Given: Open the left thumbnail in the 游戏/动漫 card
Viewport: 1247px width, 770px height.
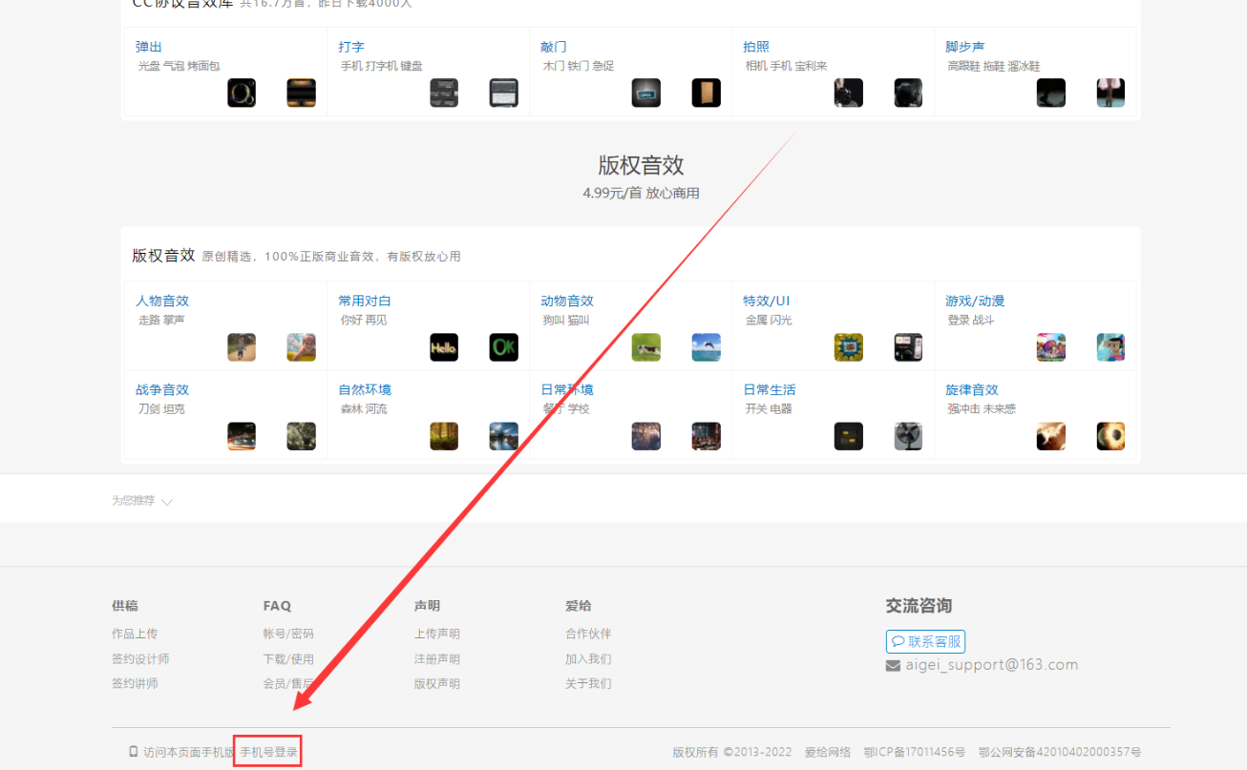Looking at the screenshot, I should [x=1051, y=347].
